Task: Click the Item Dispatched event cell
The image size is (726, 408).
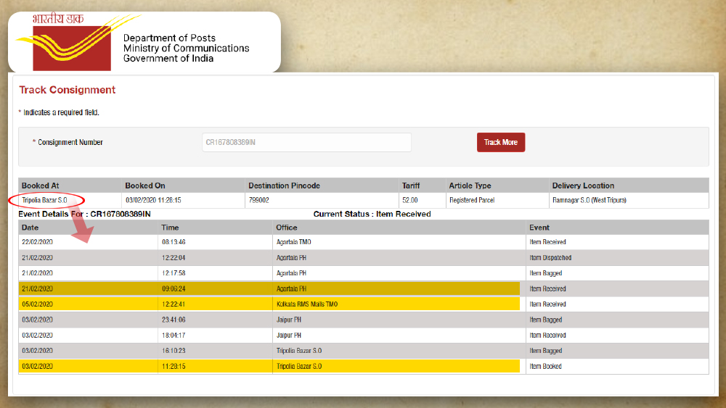Action: pos(550,257)
